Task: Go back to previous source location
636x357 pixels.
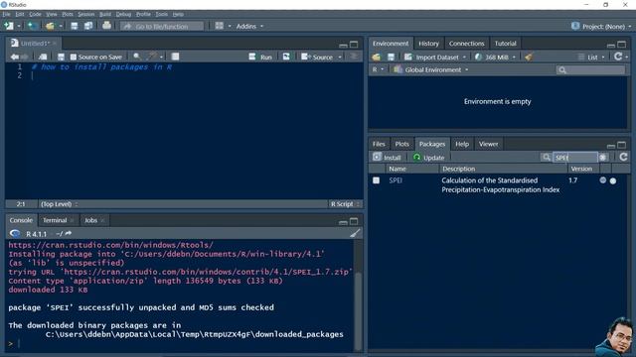Action: click(15, 58)
